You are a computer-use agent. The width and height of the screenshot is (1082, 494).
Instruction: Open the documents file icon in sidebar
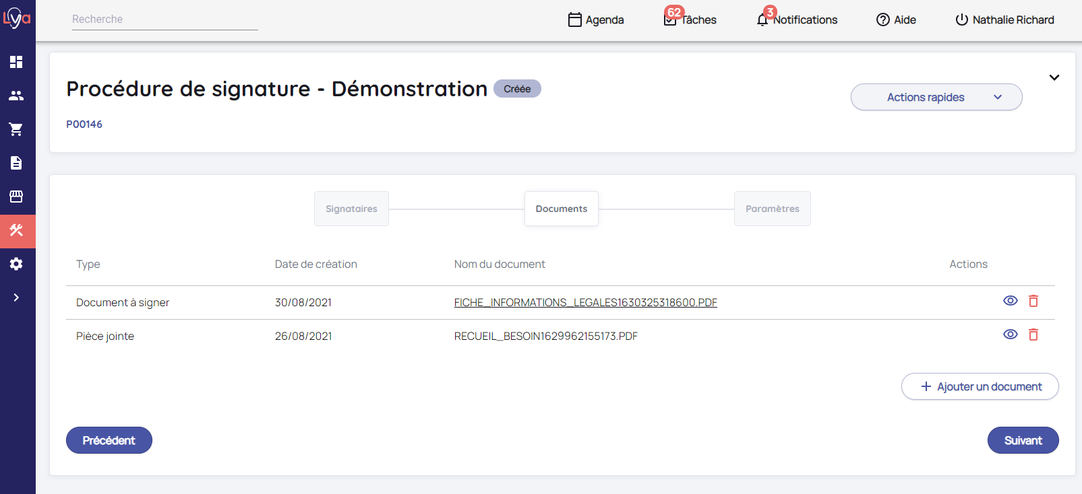[16, 163]
